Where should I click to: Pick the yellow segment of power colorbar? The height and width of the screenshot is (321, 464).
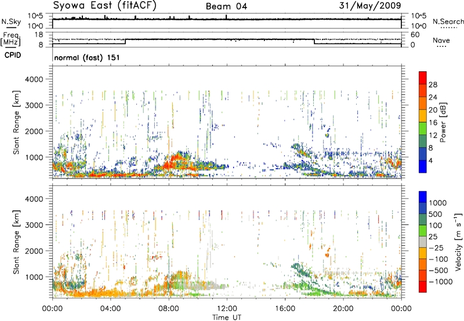tap(423, 115)
